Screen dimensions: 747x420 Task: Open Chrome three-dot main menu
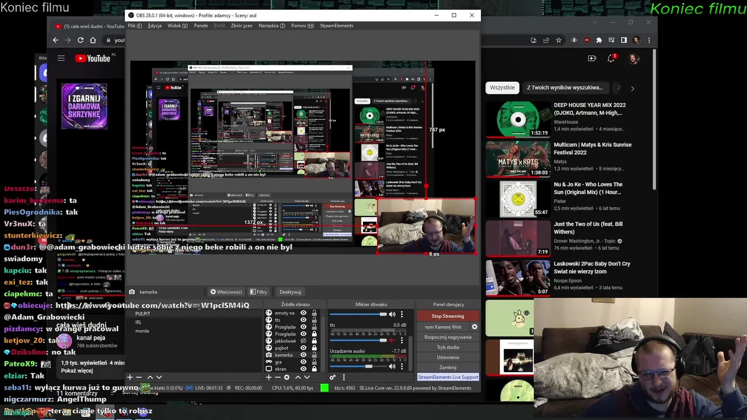click(649, 40)
